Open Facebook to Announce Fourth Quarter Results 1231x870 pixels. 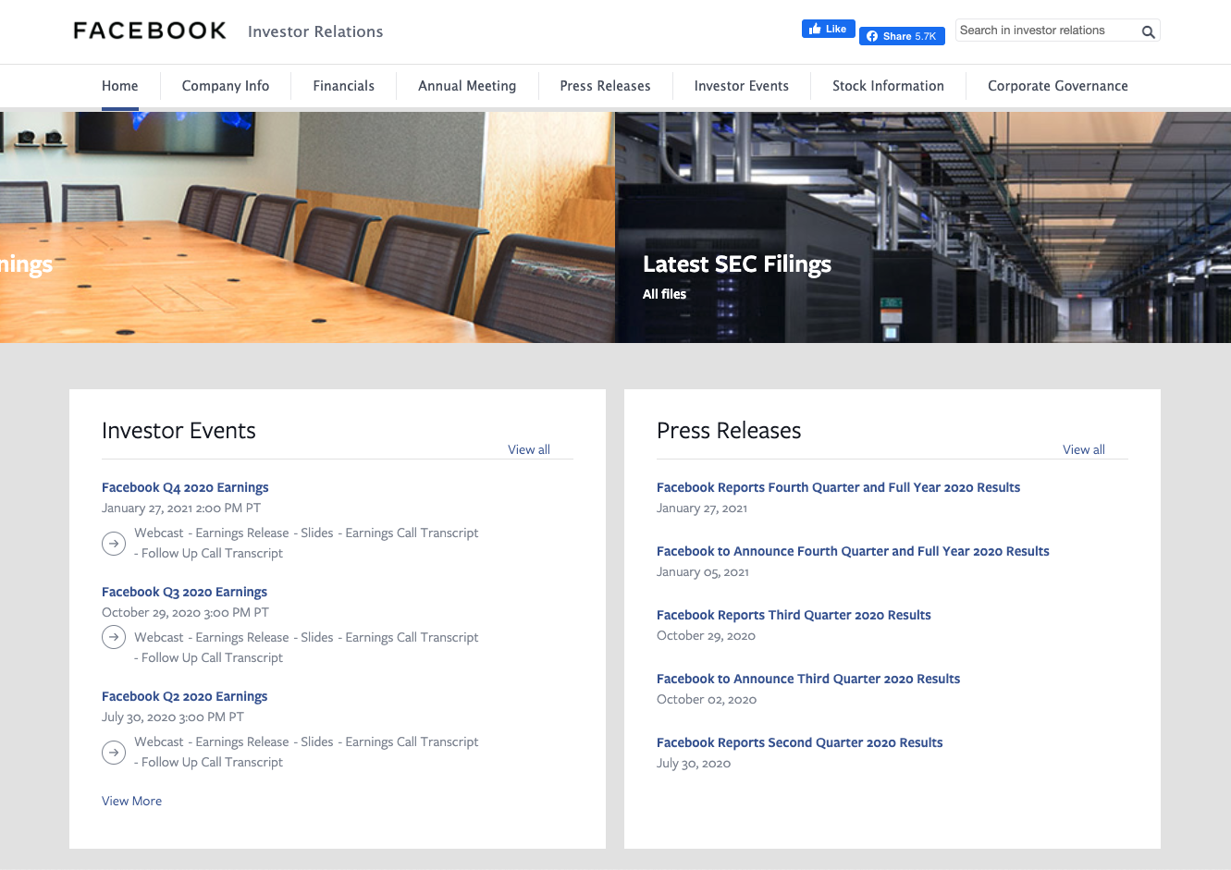853,551
